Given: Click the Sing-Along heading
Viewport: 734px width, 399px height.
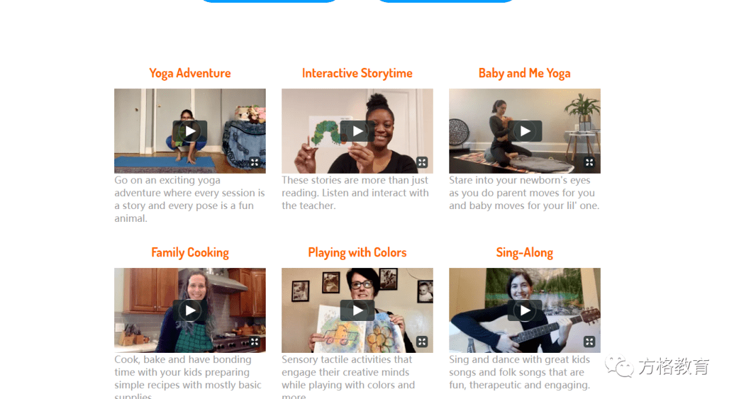Looking at the screenshot, I should tap(524, 252).
